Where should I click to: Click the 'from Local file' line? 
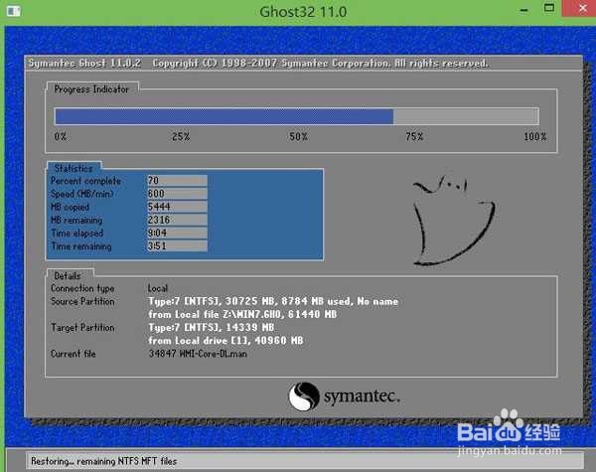(242, 314)
